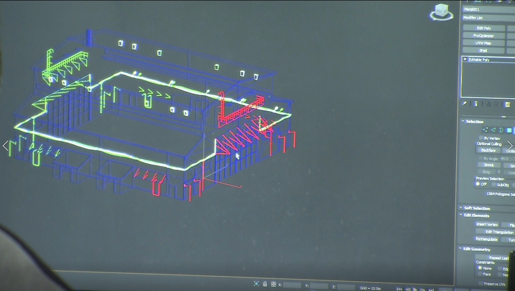Toggle the selection lock icon

[x=265, y=284]
